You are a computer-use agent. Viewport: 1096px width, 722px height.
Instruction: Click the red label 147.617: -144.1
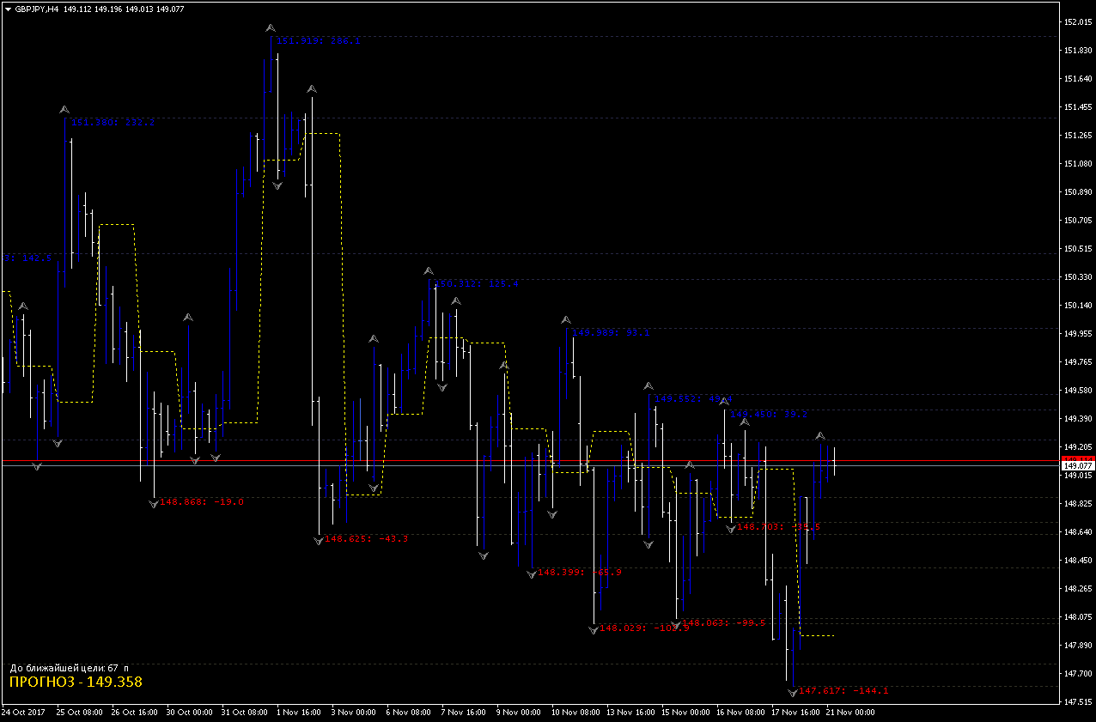[843, 690]
